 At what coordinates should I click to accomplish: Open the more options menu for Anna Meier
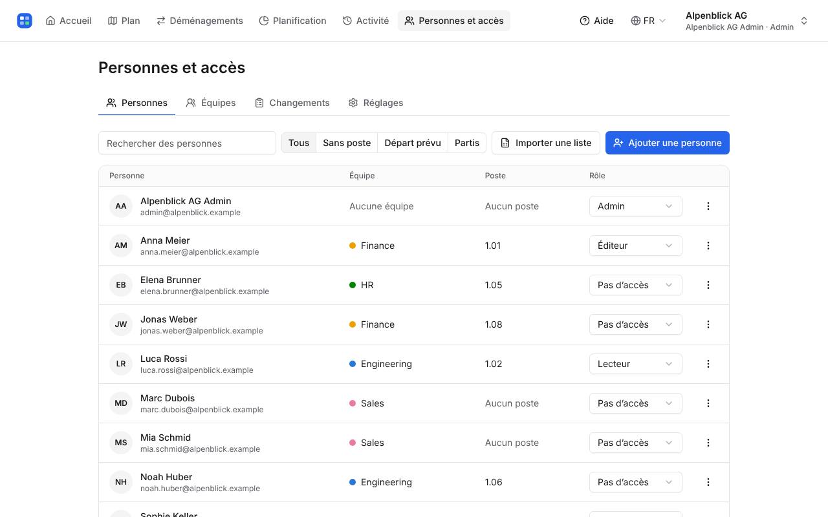click(708, 246)
